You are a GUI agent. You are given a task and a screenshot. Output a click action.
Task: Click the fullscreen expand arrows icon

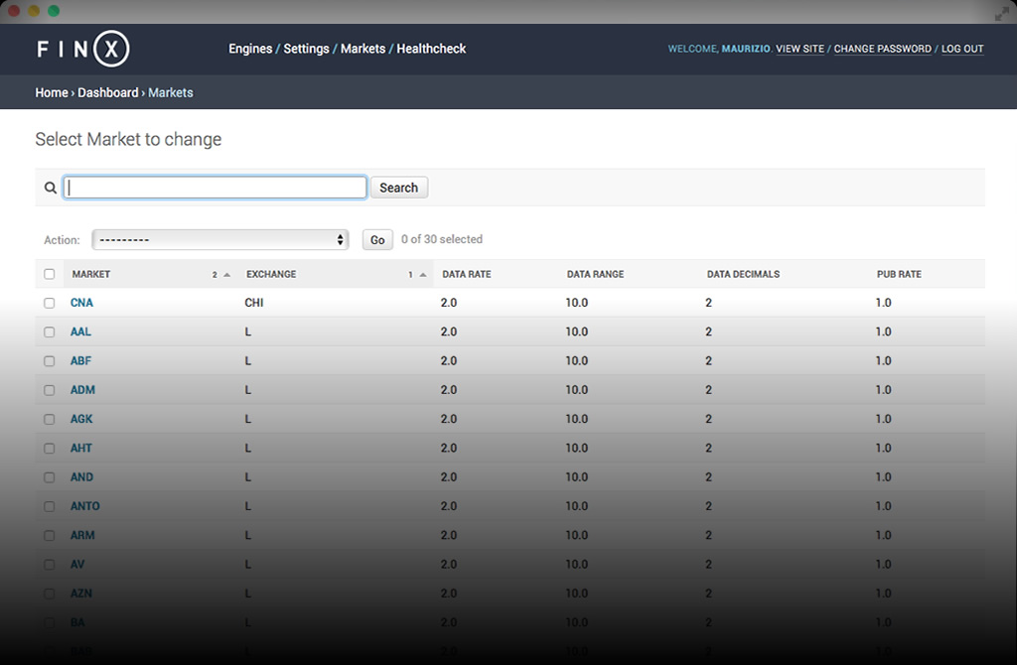click(1001, 14)
